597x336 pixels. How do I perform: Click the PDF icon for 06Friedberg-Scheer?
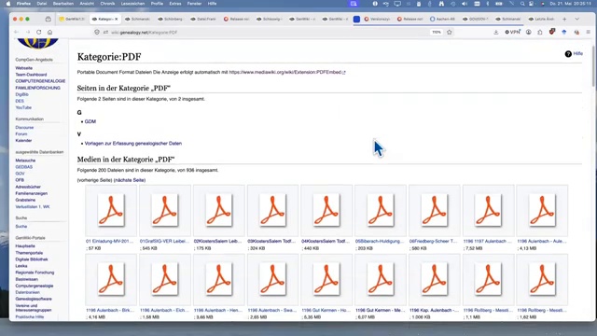point(435,210)
